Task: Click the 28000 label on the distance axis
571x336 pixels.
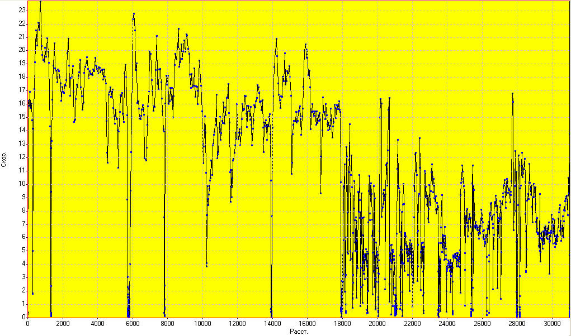Action: tap(517, 324)
